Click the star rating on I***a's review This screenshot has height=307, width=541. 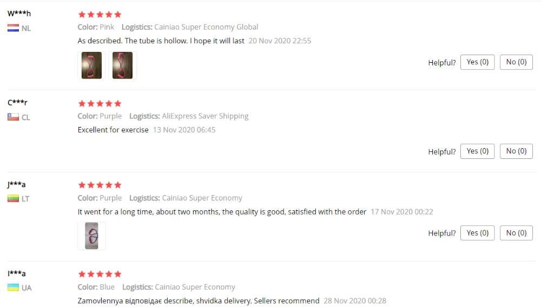[100, 274]
